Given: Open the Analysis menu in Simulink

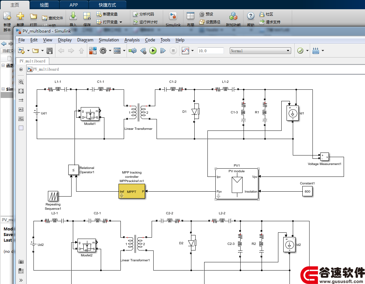Looking at the screenshot, I should point(132,40).
